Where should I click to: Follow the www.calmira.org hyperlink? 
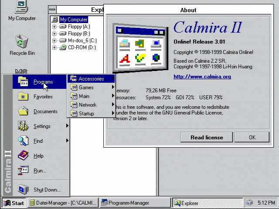pos(202,77)
